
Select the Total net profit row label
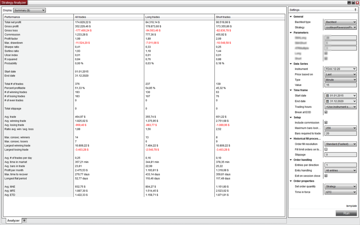coord(13,22)
